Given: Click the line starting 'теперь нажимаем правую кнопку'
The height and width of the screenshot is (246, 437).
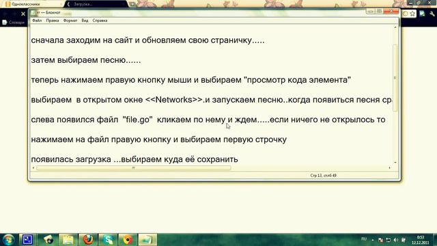Looking at the screenshot, I should click(x=191, y=80).
